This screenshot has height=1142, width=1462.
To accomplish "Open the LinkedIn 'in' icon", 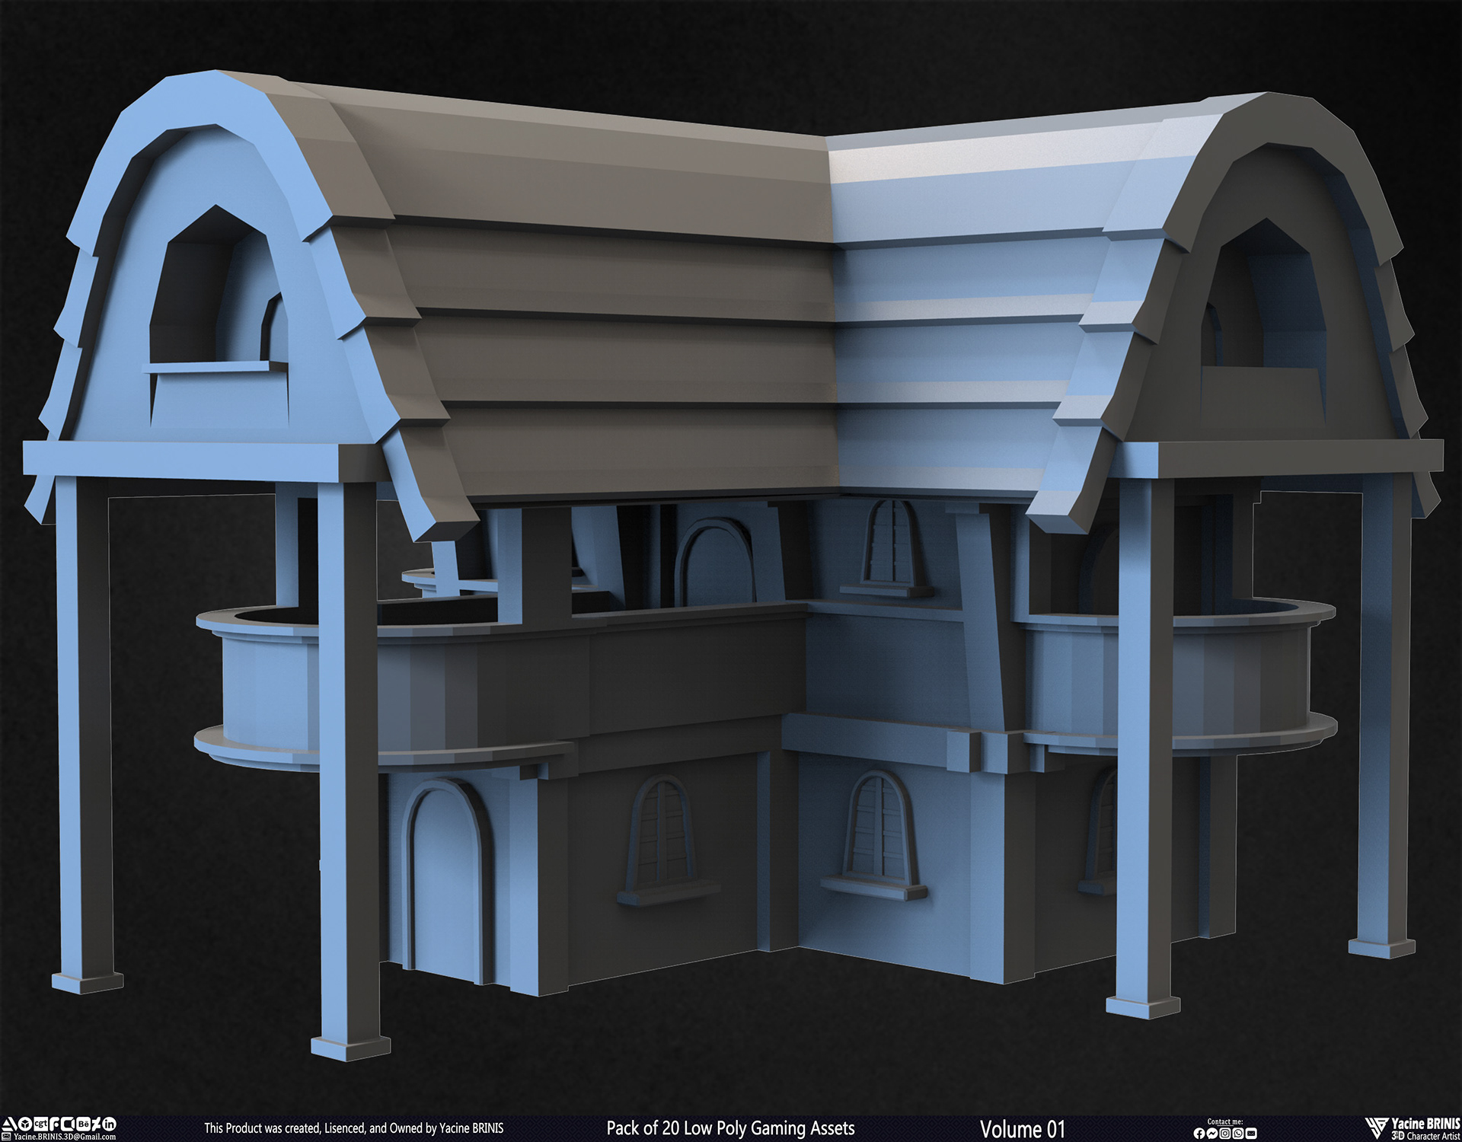I will (x=110, y=1124).
